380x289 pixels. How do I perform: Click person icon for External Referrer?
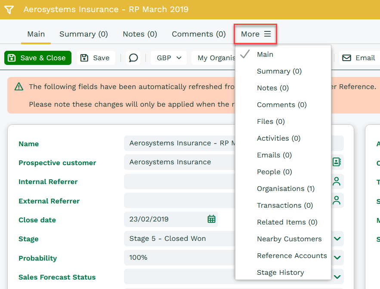pos(337,200)
